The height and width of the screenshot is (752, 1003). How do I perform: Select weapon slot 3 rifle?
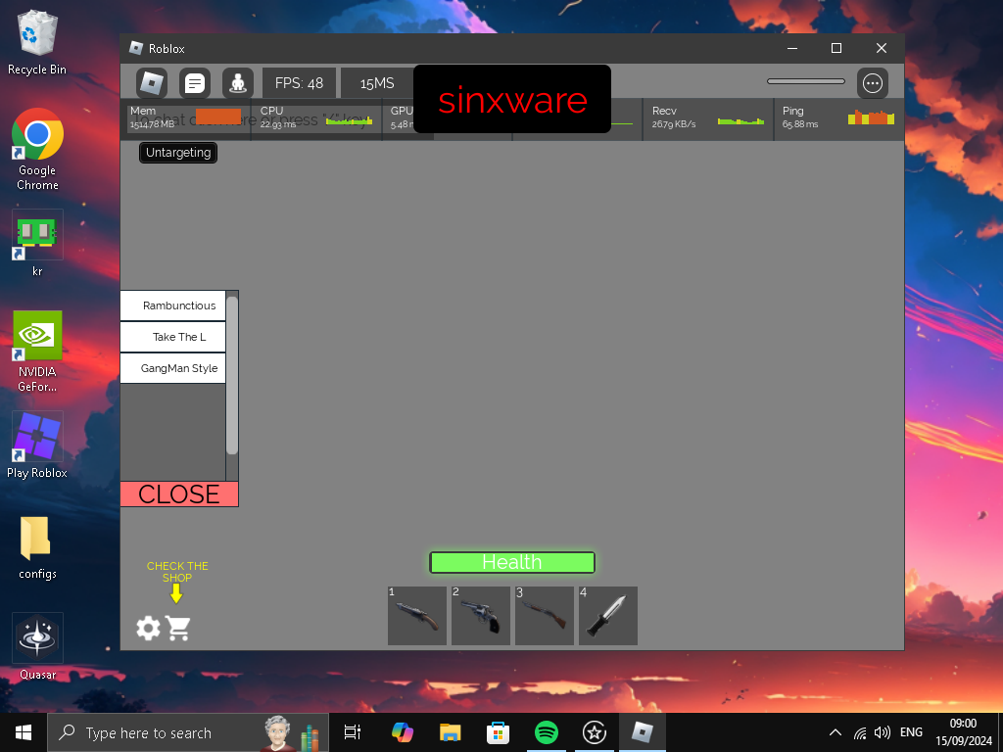pos(545,616)
